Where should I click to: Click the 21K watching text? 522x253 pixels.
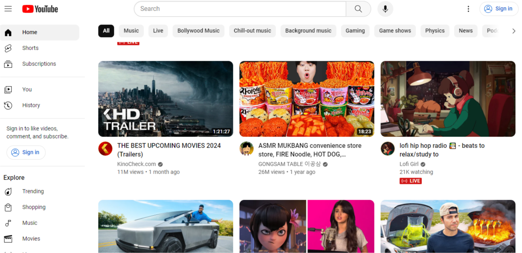(416, 172)
